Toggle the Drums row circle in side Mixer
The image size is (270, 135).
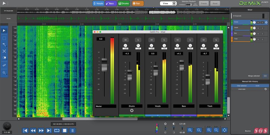point(266,22)
